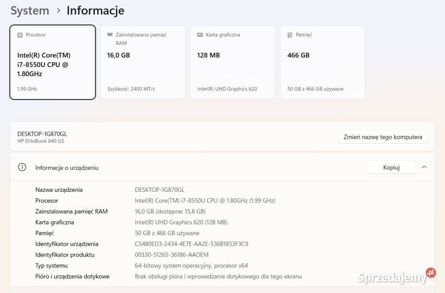Open the Karta graficzna card

[x=233, y=62]
